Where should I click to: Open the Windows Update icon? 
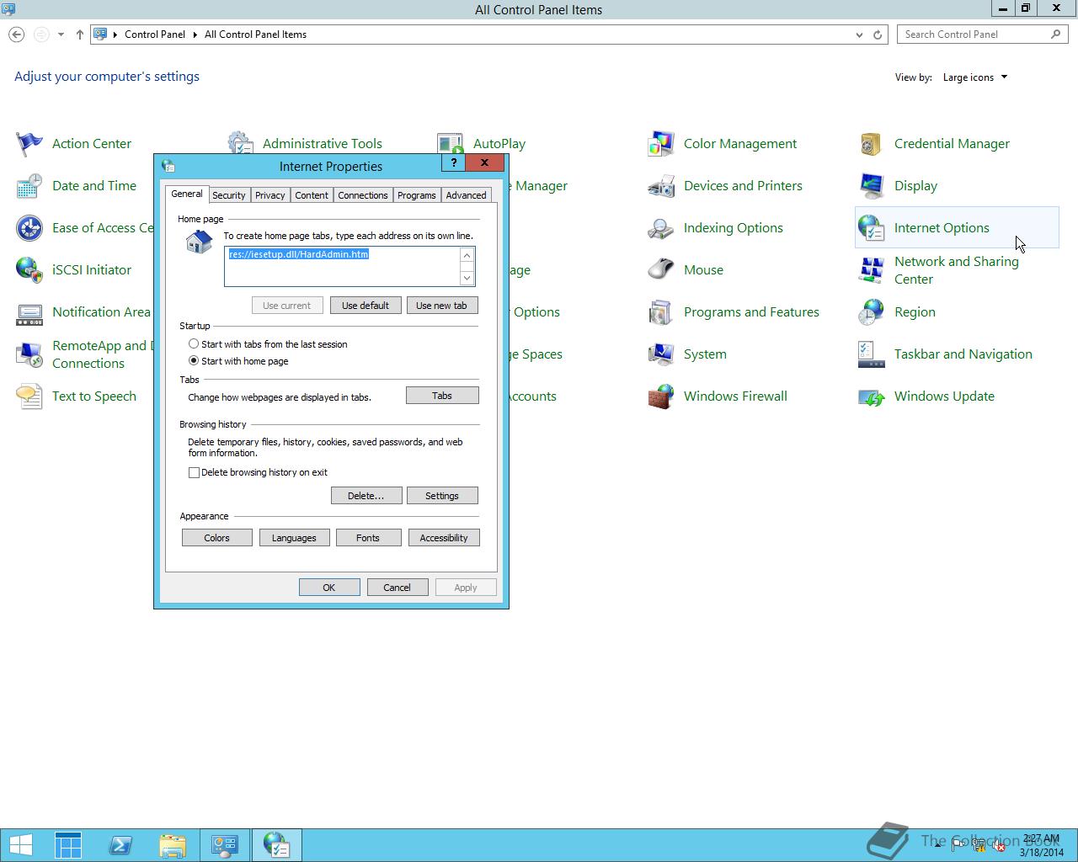(x=872, y=396)
